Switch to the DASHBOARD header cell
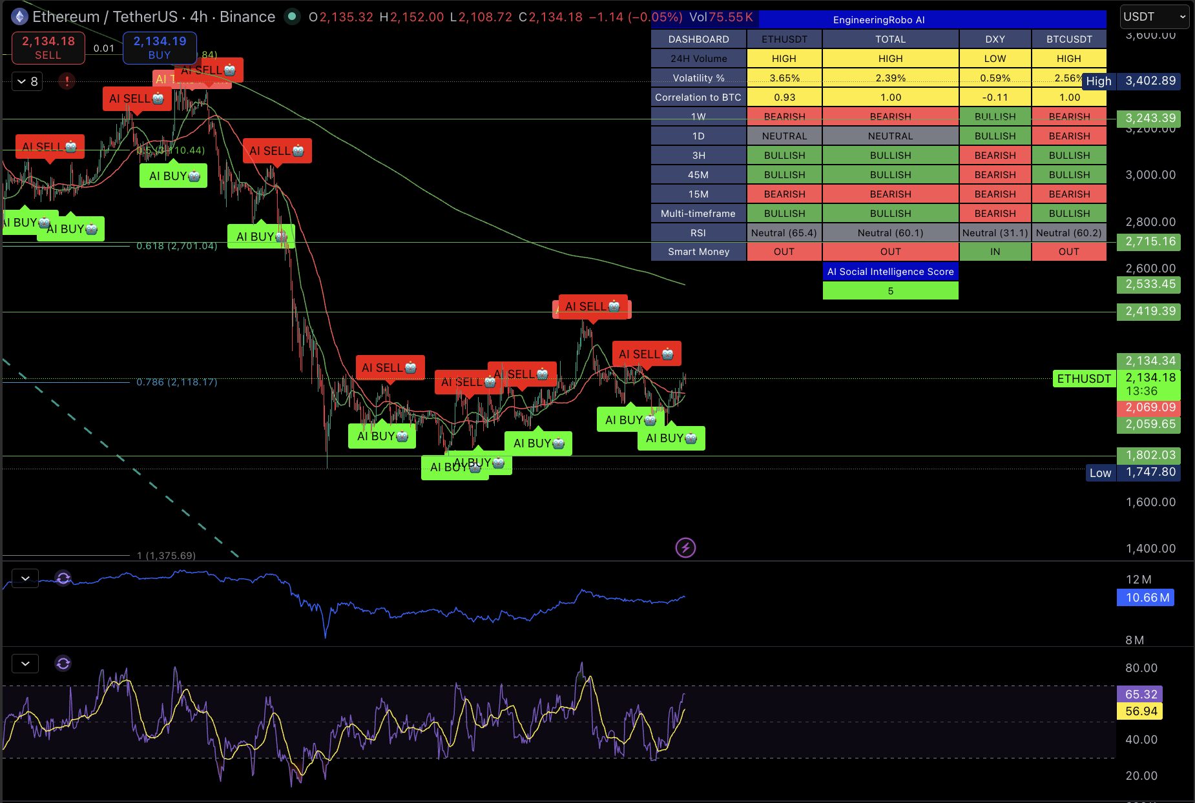The width and height of the screenshot is (1195, 803). pos(699,39)
